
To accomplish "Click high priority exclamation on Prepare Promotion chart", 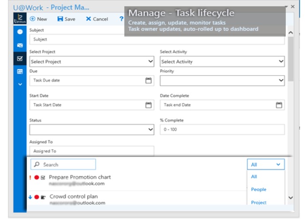I will (30, 178).
